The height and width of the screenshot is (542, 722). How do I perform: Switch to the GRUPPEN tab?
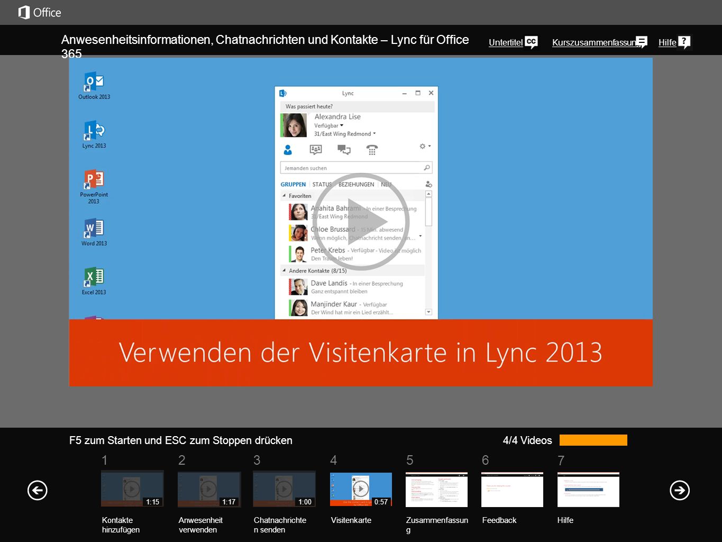pos(293,184)
